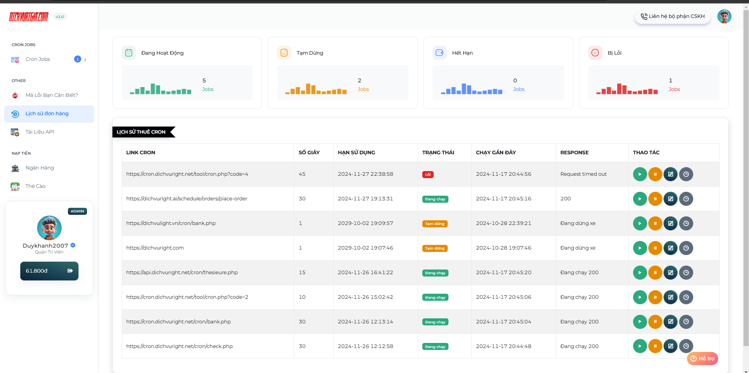Expand the Cron Jobs sidebar menu
The image size is (749, 373).
[49, 59]
